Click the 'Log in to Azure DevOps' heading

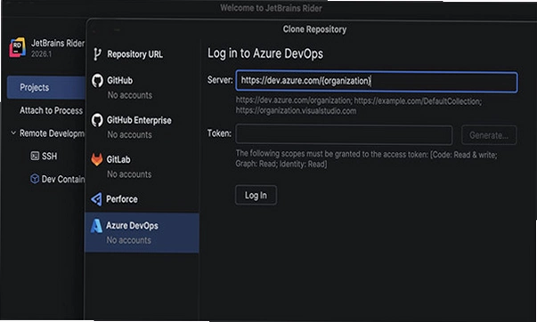pos(265,53)
